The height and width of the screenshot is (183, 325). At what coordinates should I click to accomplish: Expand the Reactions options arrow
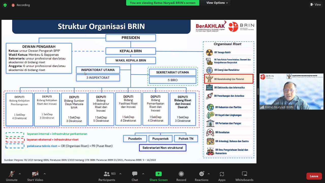[209, 174]
